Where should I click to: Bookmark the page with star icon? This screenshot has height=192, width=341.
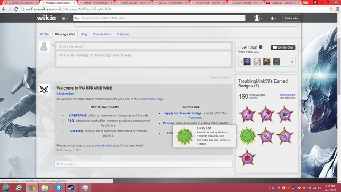pos(331,9)
